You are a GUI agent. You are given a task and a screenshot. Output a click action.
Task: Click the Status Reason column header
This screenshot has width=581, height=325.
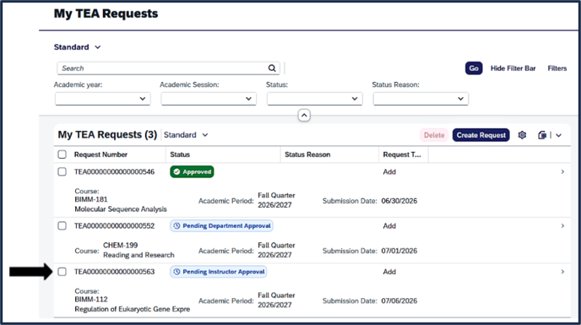point(307,154)
